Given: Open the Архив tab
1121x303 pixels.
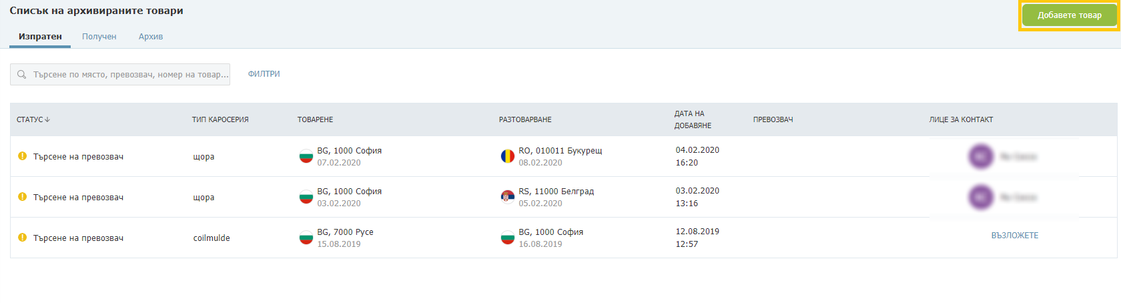Looking at the screenshot, I should coord(151,37).
